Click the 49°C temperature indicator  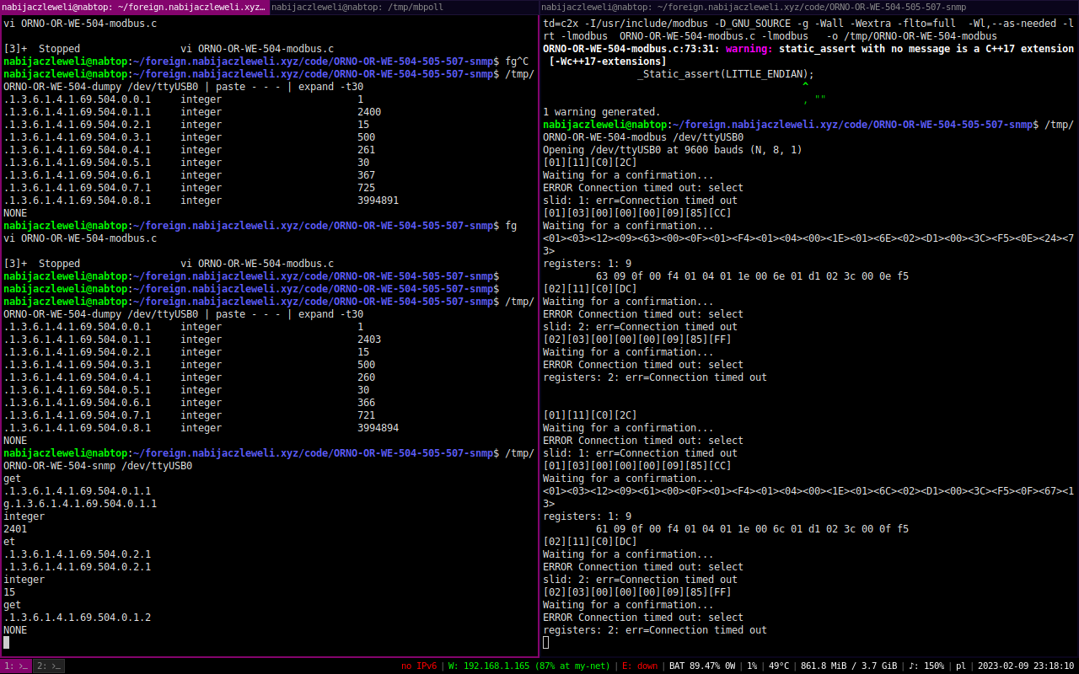pos(779,666)
